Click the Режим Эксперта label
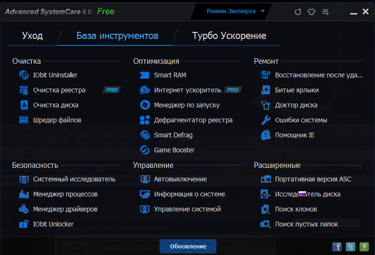Viewport: 375px width, 255px height. pos(231,11)
